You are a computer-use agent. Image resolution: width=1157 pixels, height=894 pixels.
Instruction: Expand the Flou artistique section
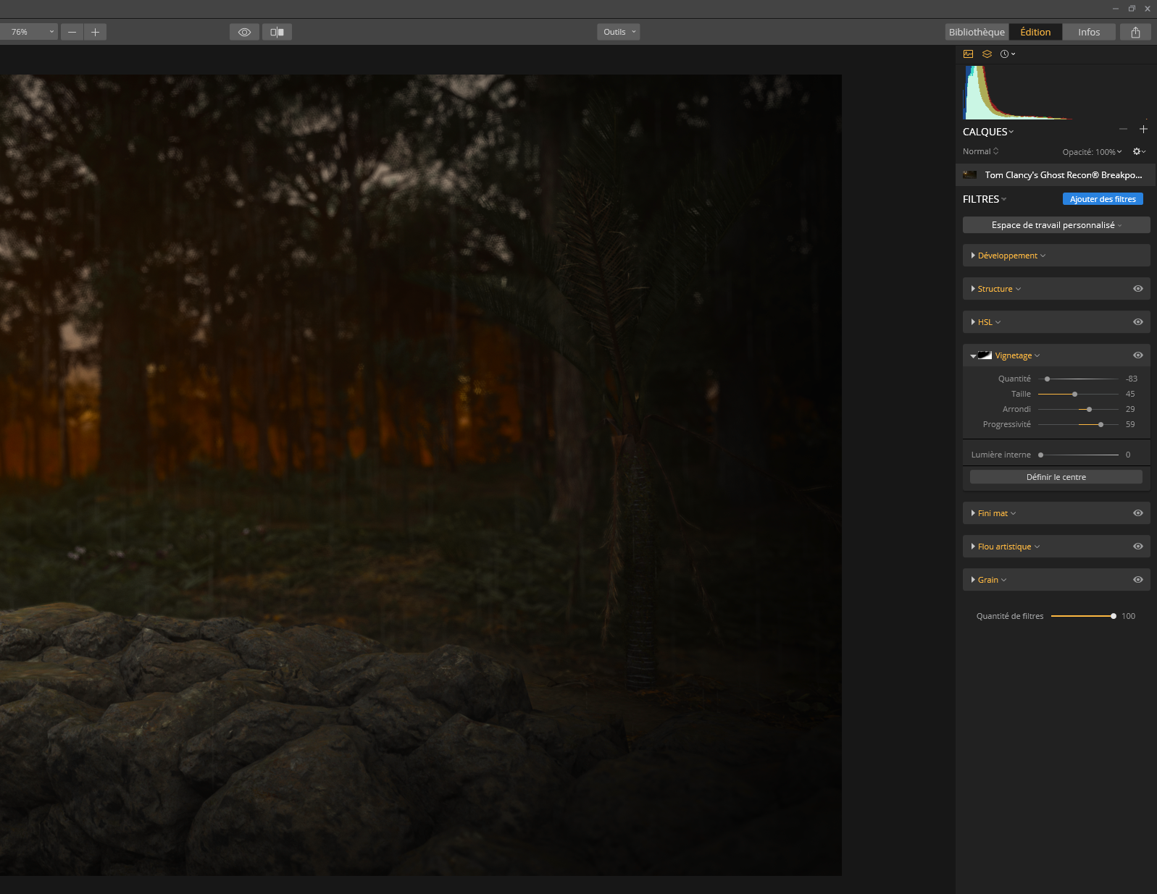[973, 547]
